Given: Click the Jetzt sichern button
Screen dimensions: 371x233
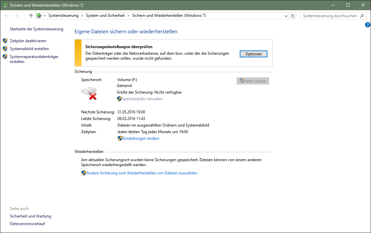Looking at the screenshot, I should (x=253, y=81).
